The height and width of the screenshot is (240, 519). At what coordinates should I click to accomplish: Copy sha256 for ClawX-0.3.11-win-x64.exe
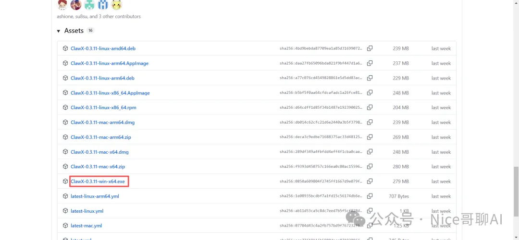pyautogui.click(x=370, y=181)
